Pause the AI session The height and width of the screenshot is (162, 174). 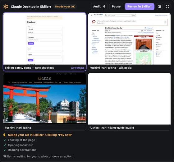point(116,7)
